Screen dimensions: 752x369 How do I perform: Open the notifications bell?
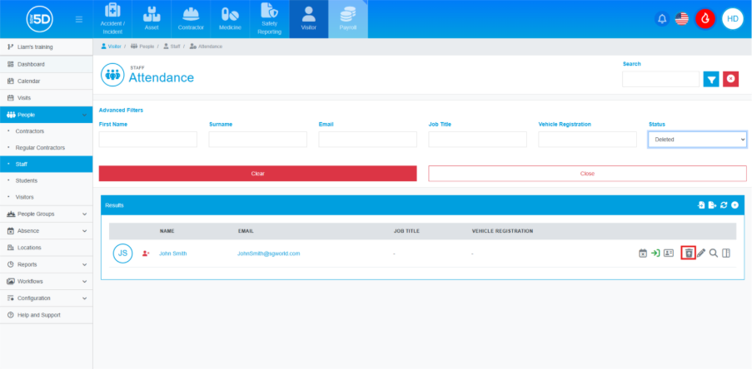pyautogui.click(x=662, y=18)
